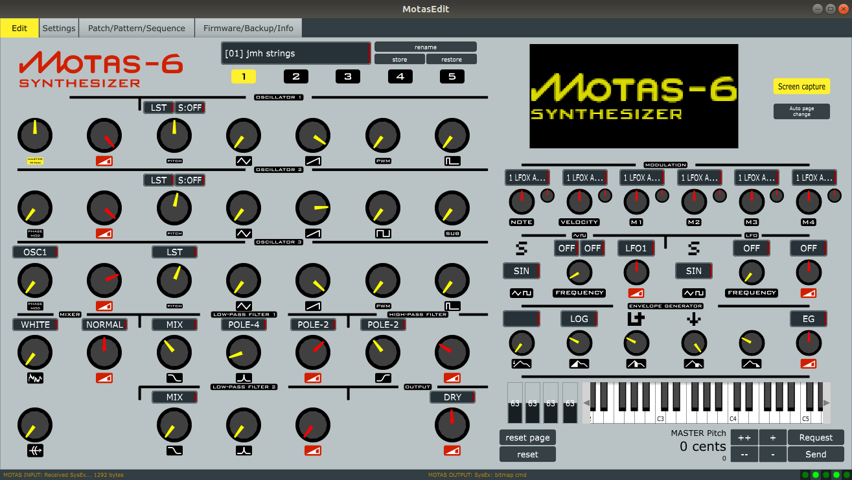Toggle Oscillator 2 S:OFF sync button
The image size is (852, 480).
(x=190, y=180)
